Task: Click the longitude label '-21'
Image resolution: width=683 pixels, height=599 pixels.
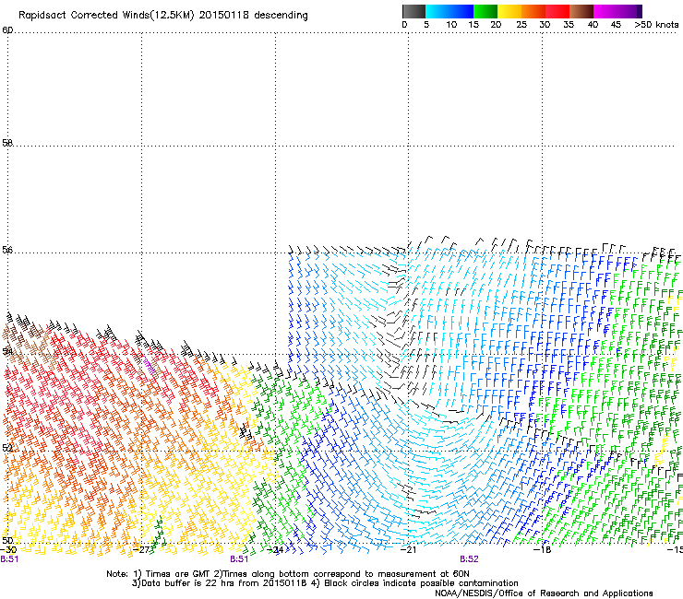Action: click(408, 550)
